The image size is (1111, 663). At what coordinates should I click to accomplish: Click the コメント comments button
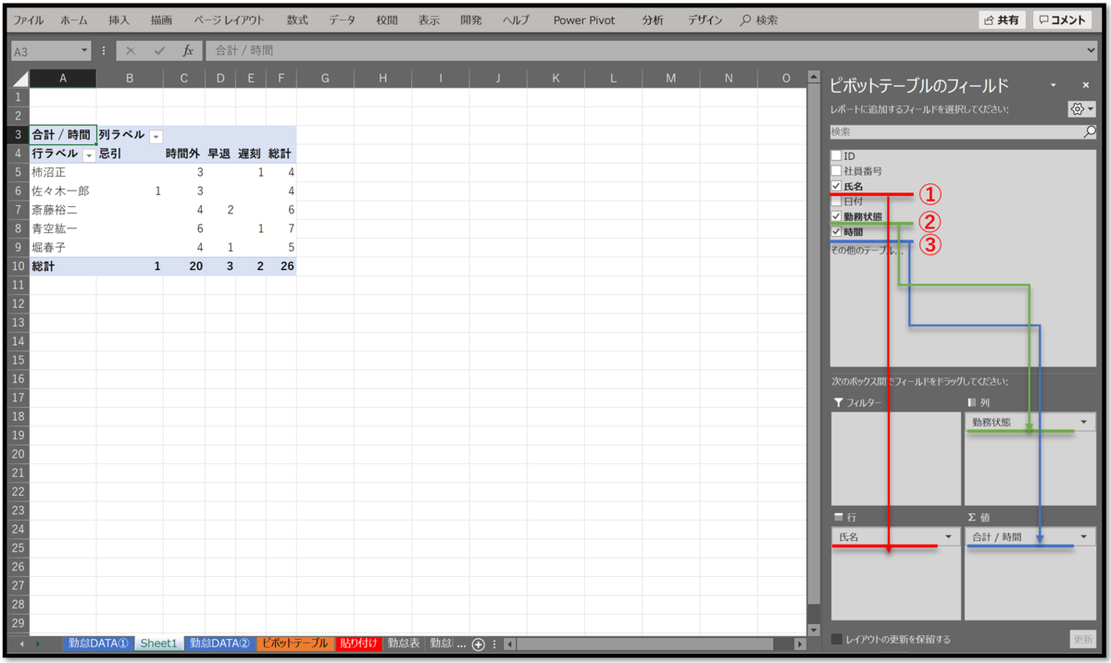(1064, 19)
